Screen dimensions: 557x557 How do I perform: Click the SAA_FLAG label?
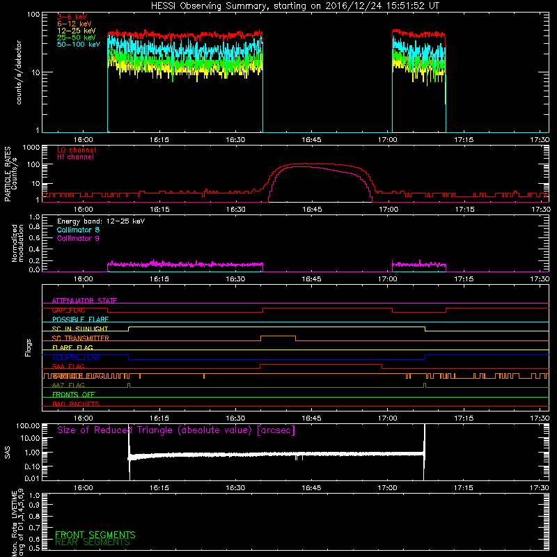pyautogui.click(x=68, y=366)
